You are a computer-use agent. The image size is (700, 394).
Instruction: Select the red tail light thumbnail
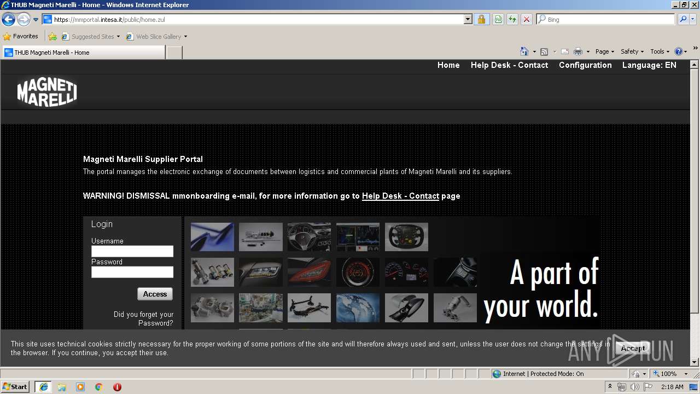(309, 273)
